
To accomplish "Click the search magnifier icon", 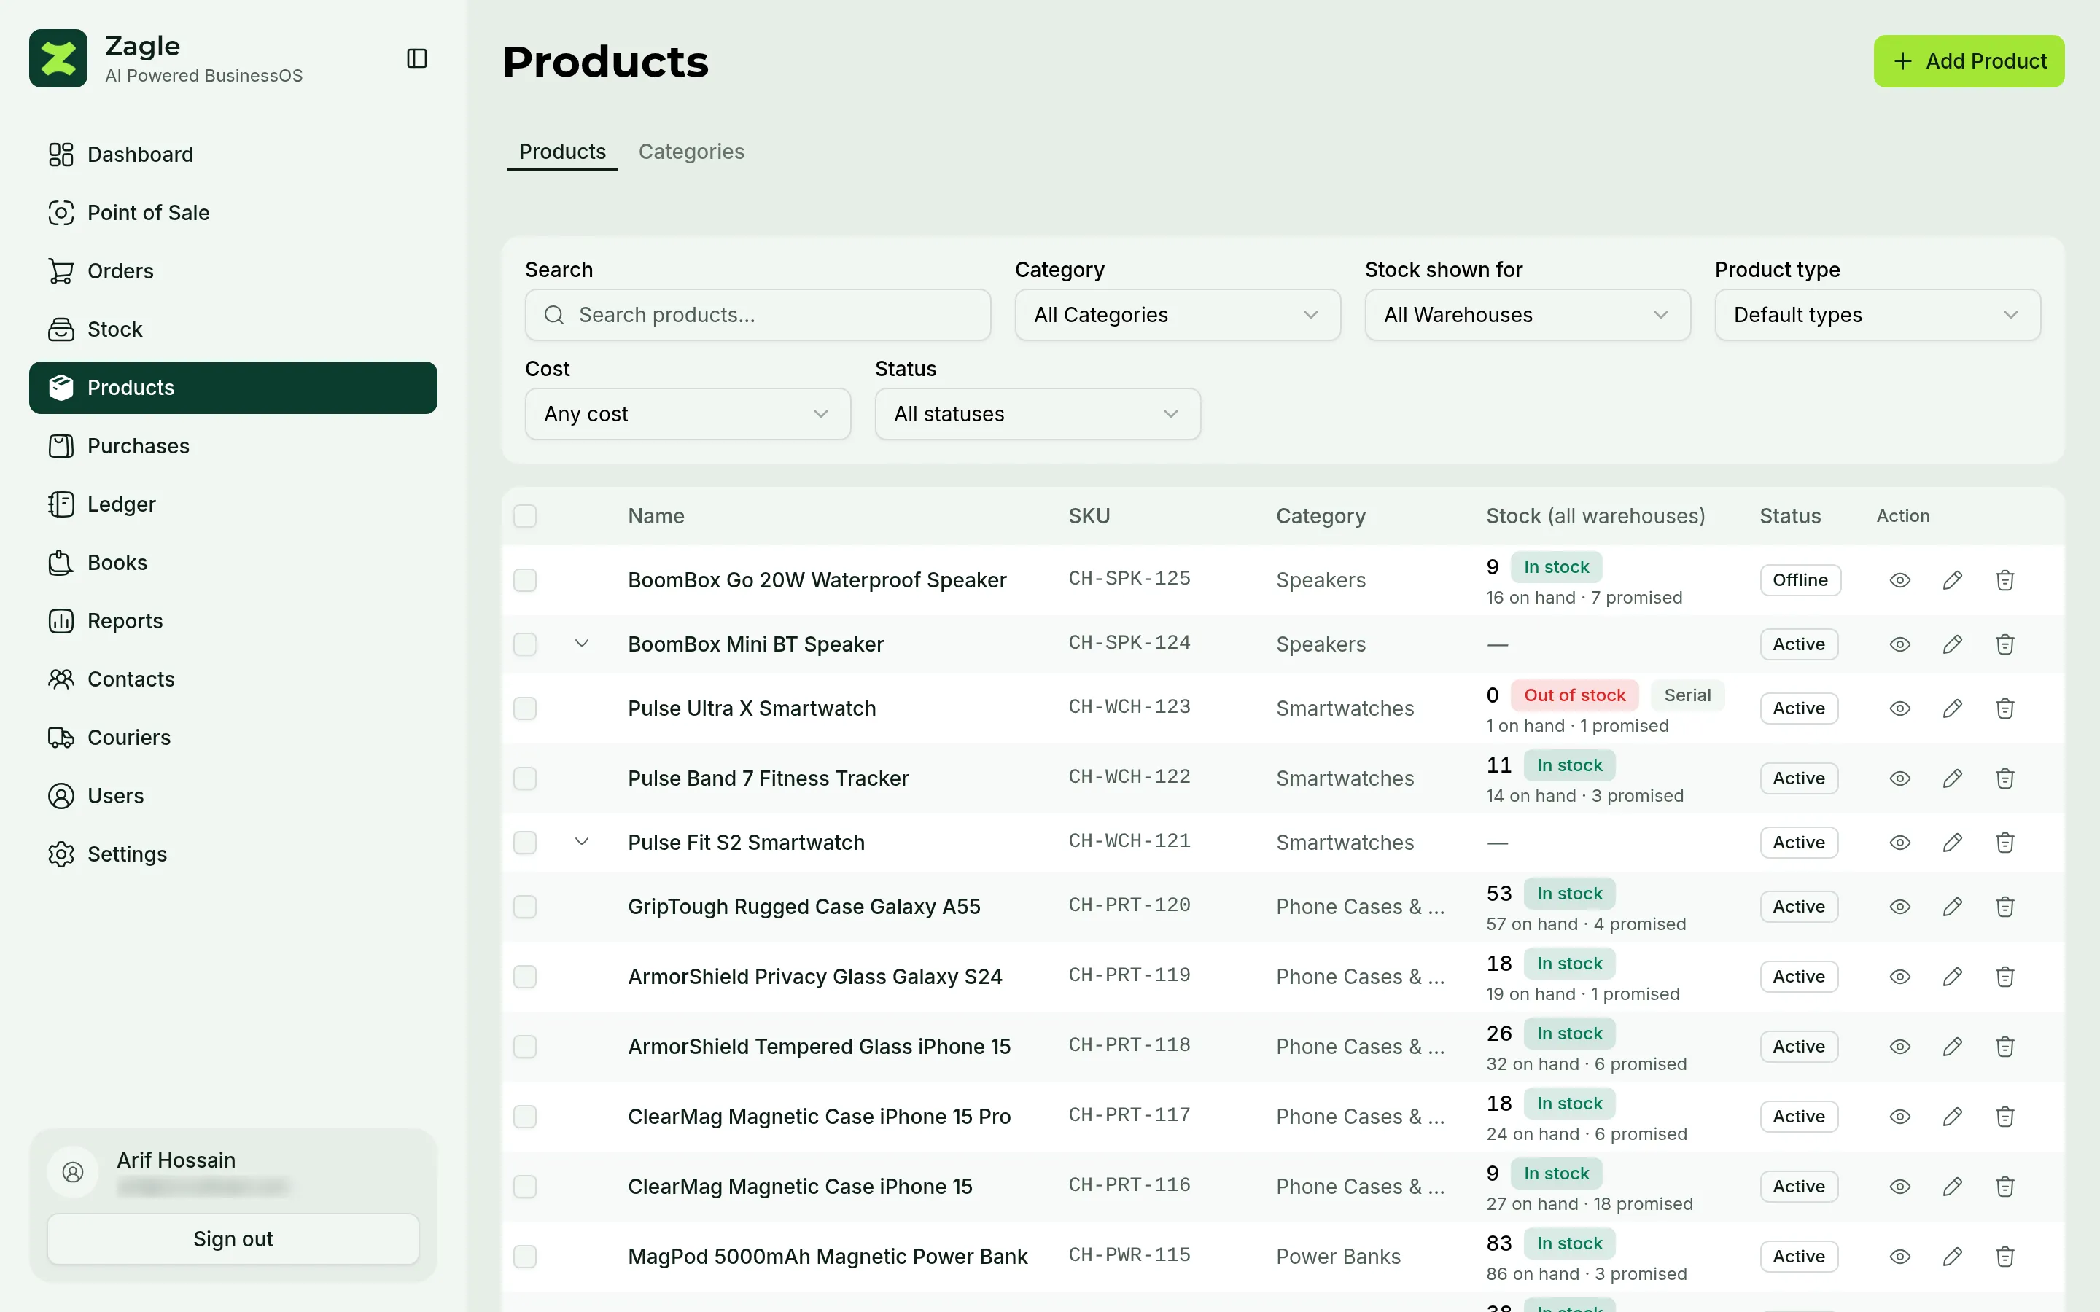I will [554, 315].
